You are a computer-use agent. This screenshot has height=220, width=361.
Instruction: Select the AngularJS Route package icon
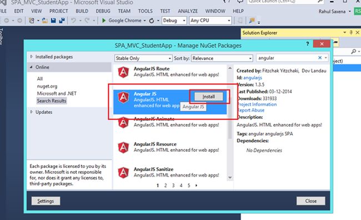click(x=123, y=72)
